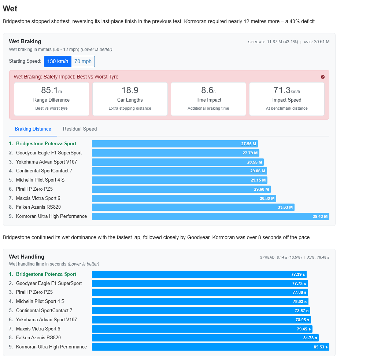This screenshot has width=381, height=362.
Task: Open Goodyear Eagle F1 SuperSport in Wet Handling
Action: (49, 284)
